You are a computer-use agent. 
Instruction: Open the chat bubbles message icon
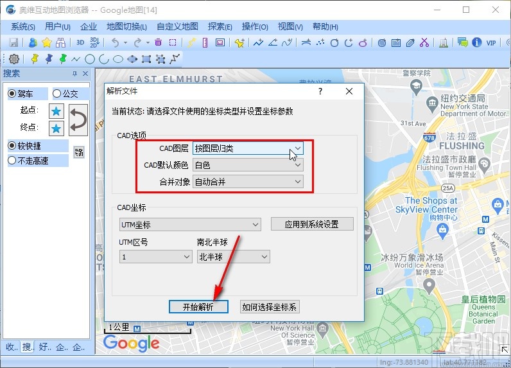click(463, 42)
